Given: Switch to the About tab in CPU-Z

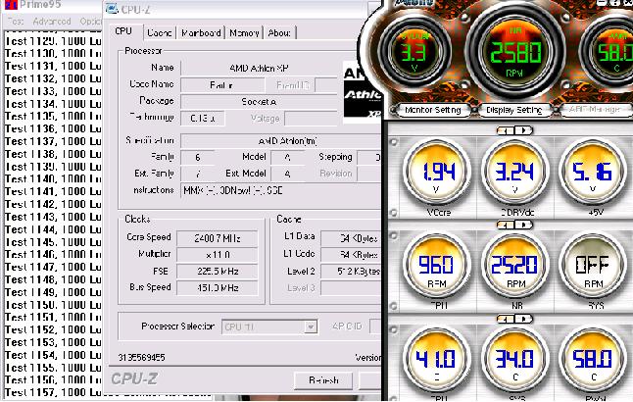Looking at the screenshot, I should tap(279, 32).
